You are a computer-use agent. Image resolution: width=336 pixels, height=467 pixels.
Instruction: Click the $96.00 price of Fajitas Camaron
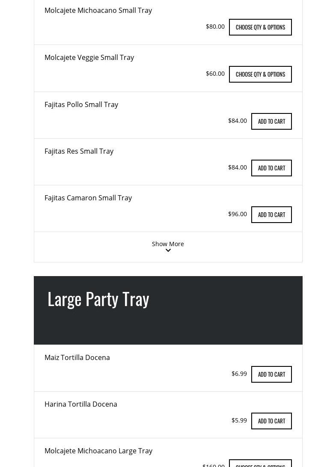(238, 214)
